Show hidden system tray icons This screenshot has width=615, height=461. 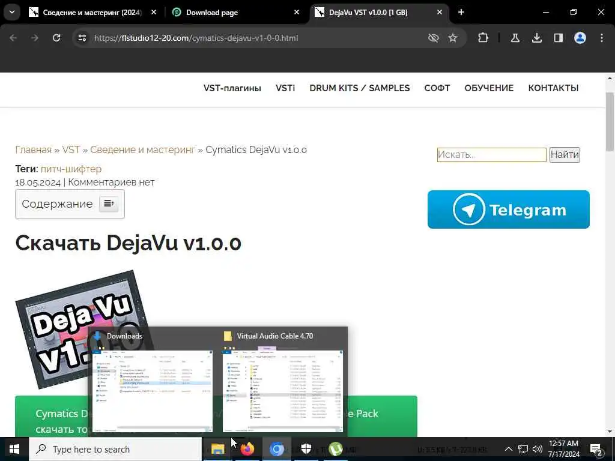pyautogui.click(x=508, y=449)
